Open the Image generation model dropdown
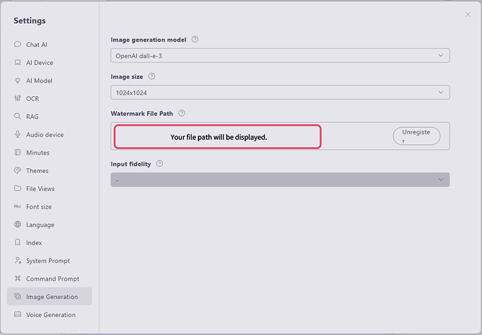This screenshot has width=482, height=335. pyautogui.click(x=280, y=56)
